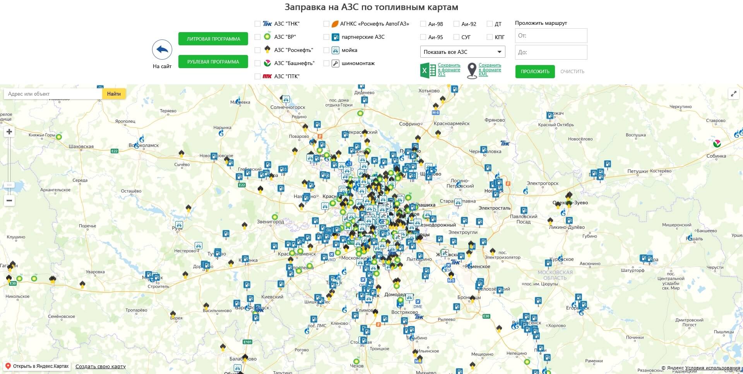Click the KML map pin icon

(472, 71)
